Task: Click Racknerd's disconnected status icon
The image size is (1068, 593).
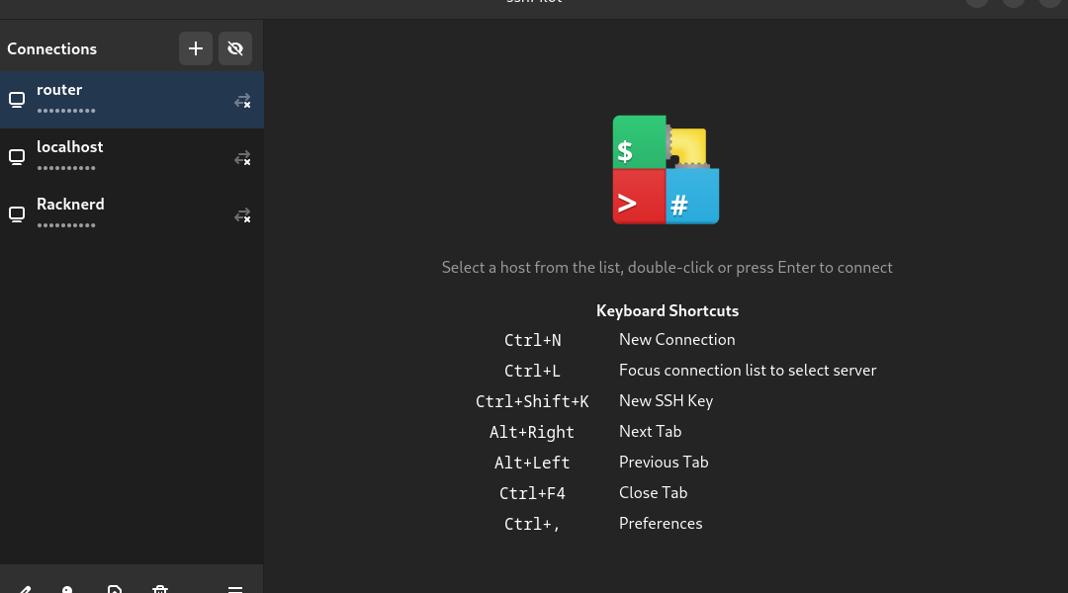Action: pos(242,215)
